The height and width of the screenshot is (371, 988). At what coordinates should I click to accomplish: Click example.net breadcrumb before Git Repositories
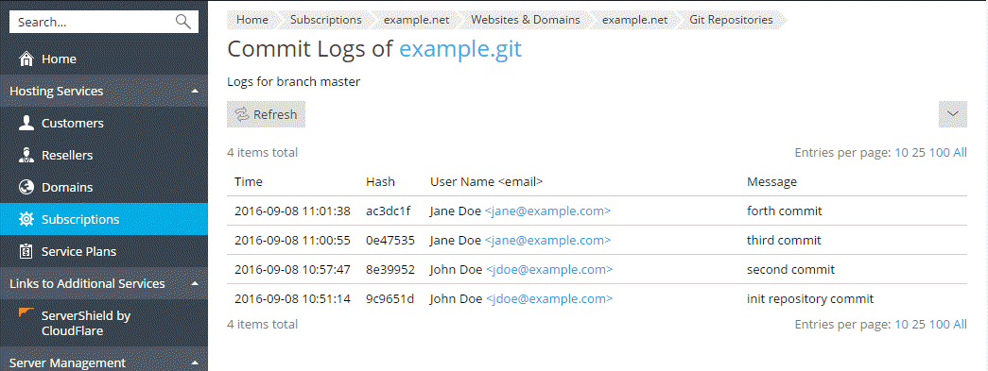tap(635, 20)
